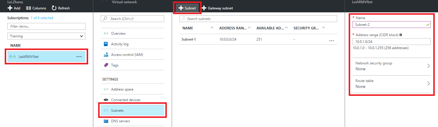Focus the Search subnets field
Viewport: 438px width, 127px height.
click(x=258, y=19)
